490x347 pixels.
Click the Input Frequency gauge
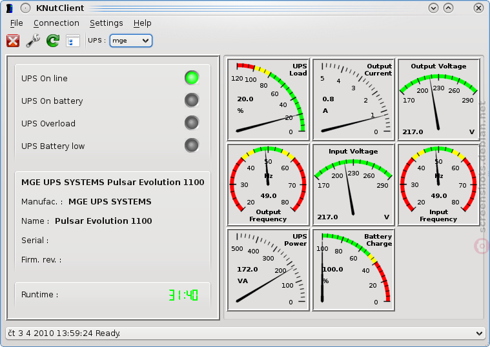(x=438, y=184)
